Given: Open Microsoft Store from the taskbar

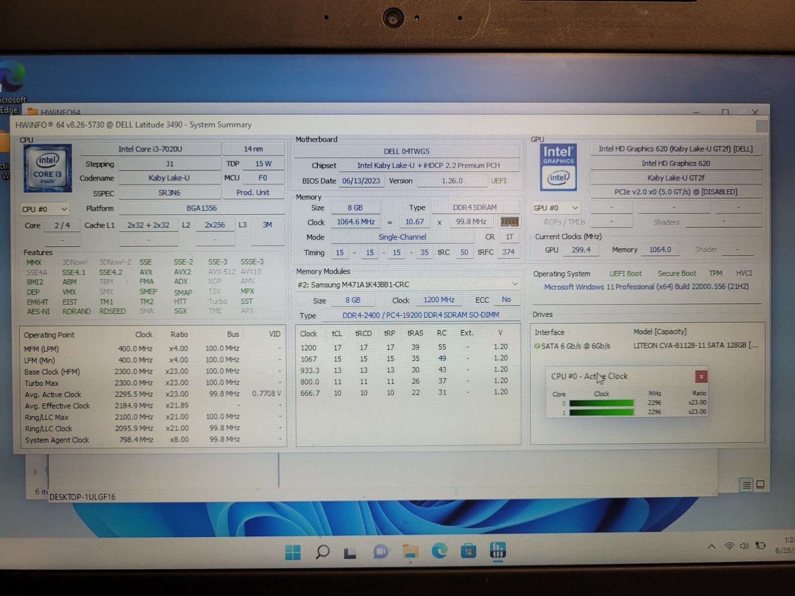Looking at the screenshot, I should coord(469,551).
